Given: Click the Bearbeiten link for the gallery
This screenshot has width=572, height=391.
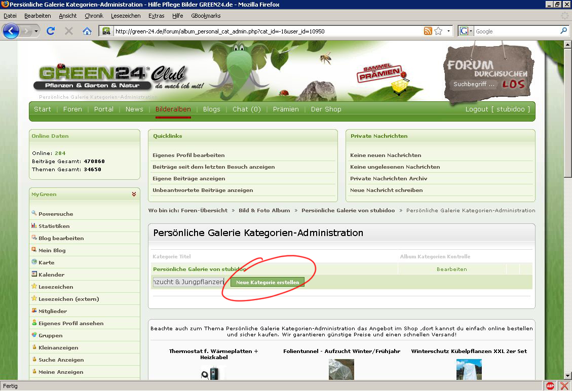Looking at the screenshot, I should coord(451,269).
